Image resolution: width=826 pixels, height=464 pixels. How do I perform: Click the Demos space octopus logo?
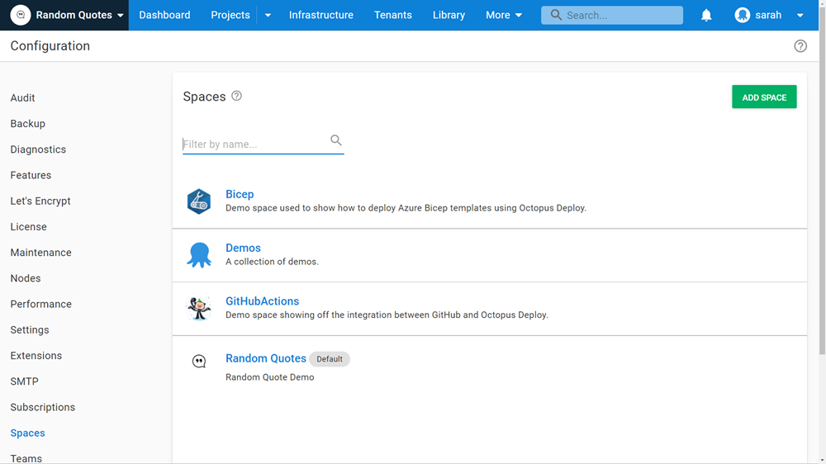pyautogui.click(x=198, y=255)
